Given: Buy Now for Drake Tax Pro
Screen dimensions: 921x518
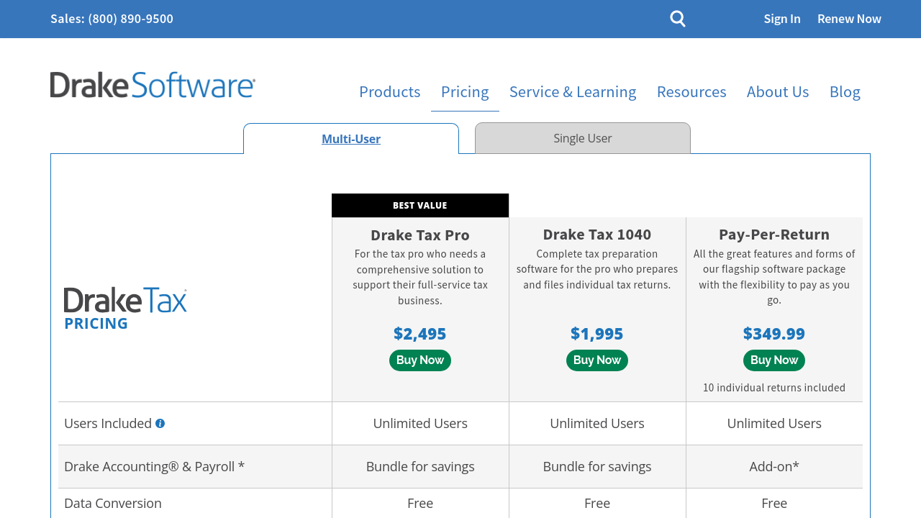Looking at the screenshot, I should [420, 360].
